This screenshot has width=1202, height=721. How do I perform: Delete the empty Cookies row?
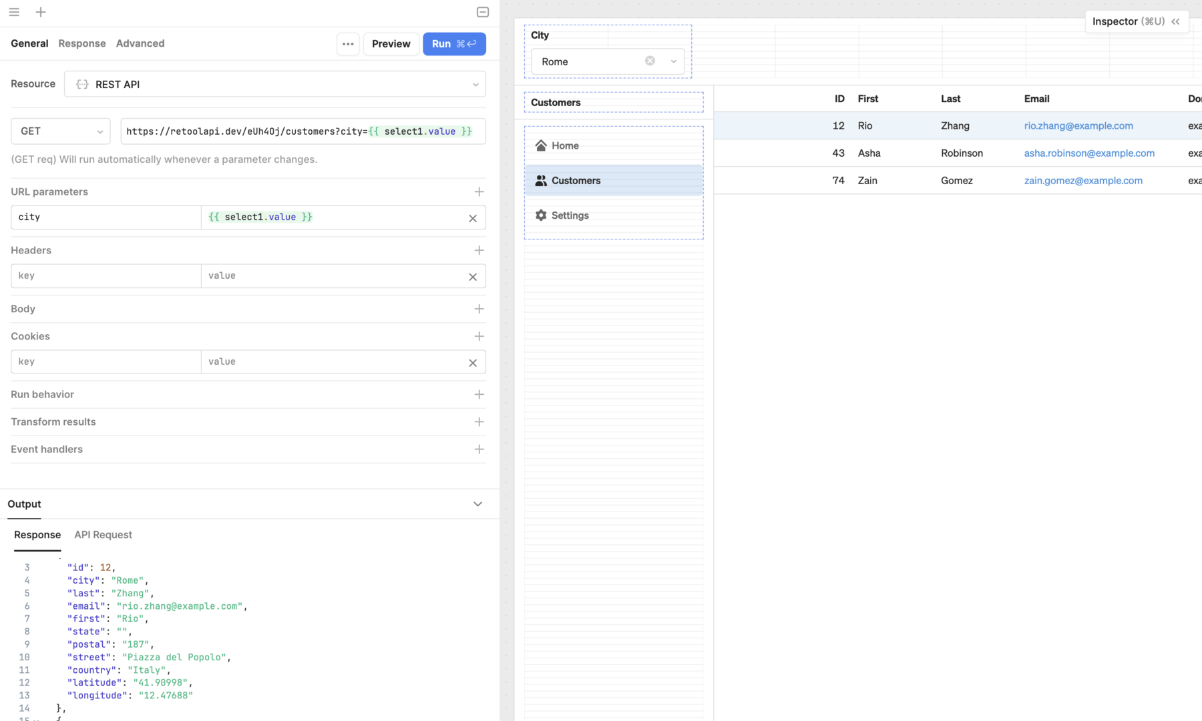[x=473, y=363]
